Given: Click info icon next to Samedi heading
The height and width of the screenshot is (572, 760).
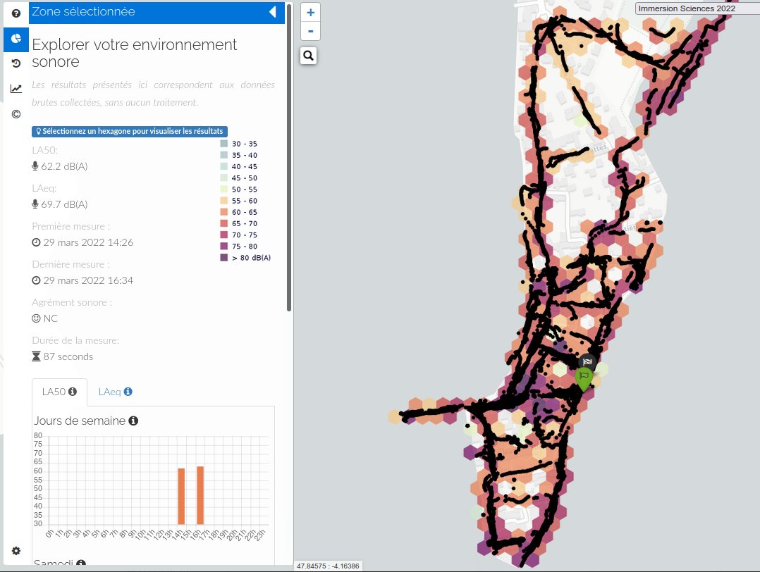Looking at the screenshot, I should point(81,564).
